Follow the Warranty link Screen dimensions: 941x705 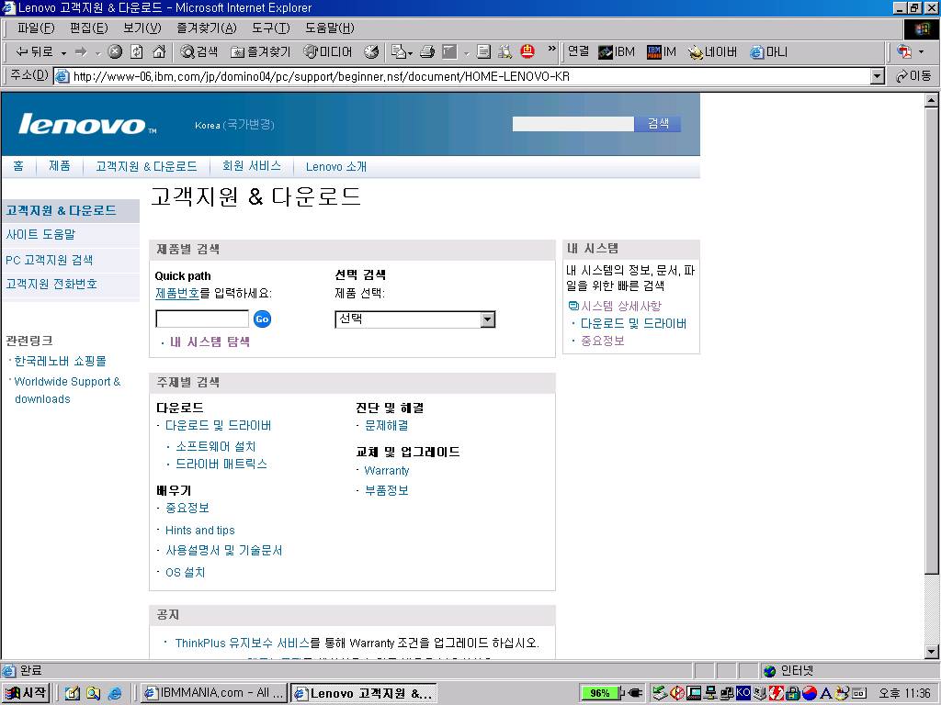tap(386, 470)
